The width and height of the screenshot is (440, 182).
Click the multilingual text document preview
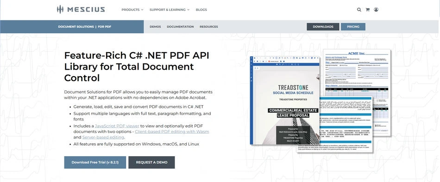[335, 125]
